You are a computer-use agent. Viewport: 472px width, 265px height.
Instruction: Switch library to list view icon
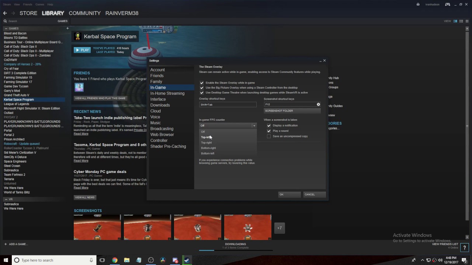(461, 21)
